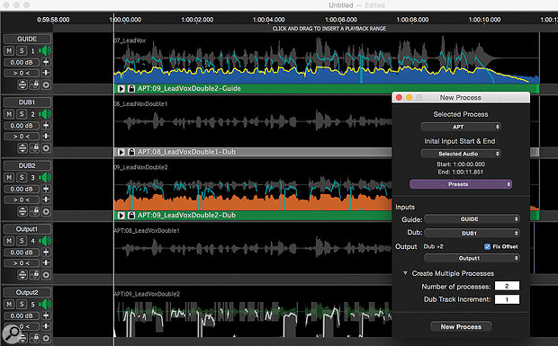Open the Dub input dropdown showing DUB1

point(472,234)
